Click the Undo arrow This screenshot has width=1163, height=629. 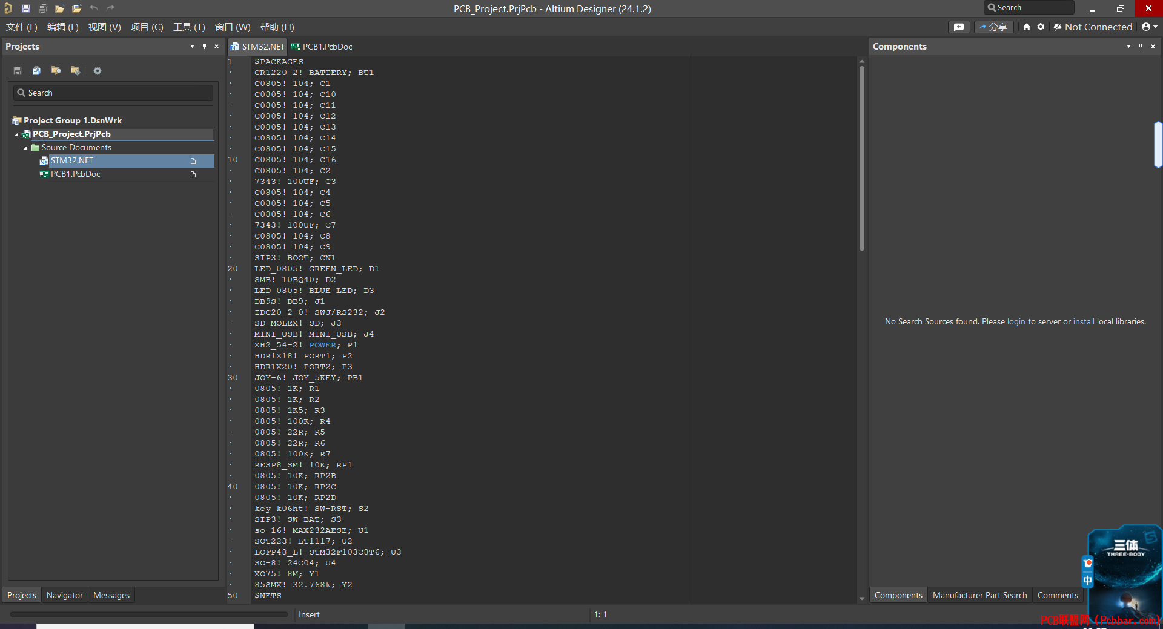(93, 8)
